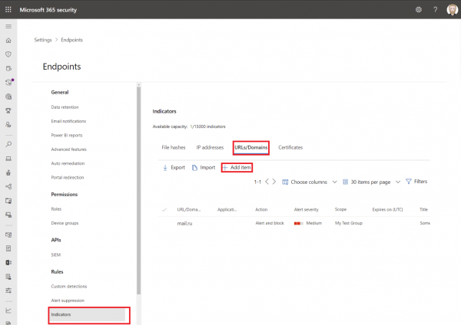The image size is (461, 325).
Task: Click the Export button label
Action: point(178,168)
